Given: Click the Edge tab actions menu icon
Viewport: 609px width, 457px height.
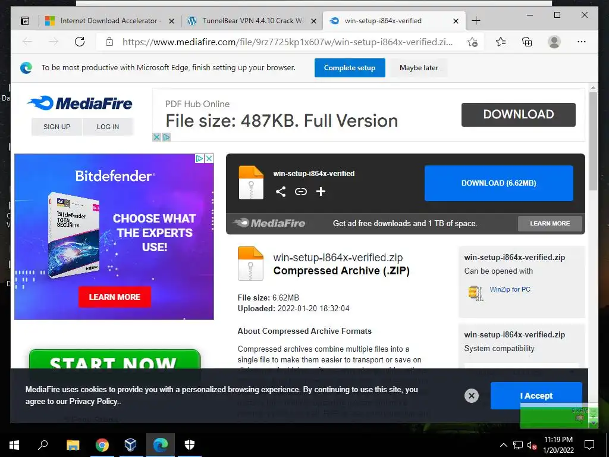Looking at the screenshot, I should [x=25, y=21].
